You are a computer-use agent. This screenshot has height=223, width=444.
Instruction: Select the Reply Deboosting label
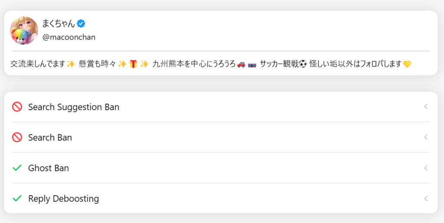point(63,199)
